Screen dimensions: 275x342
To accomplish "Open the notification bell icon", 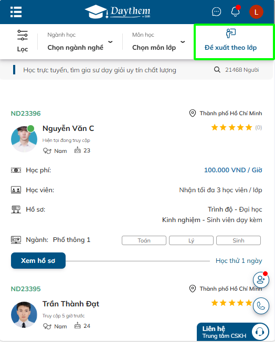I will (236, 12).
